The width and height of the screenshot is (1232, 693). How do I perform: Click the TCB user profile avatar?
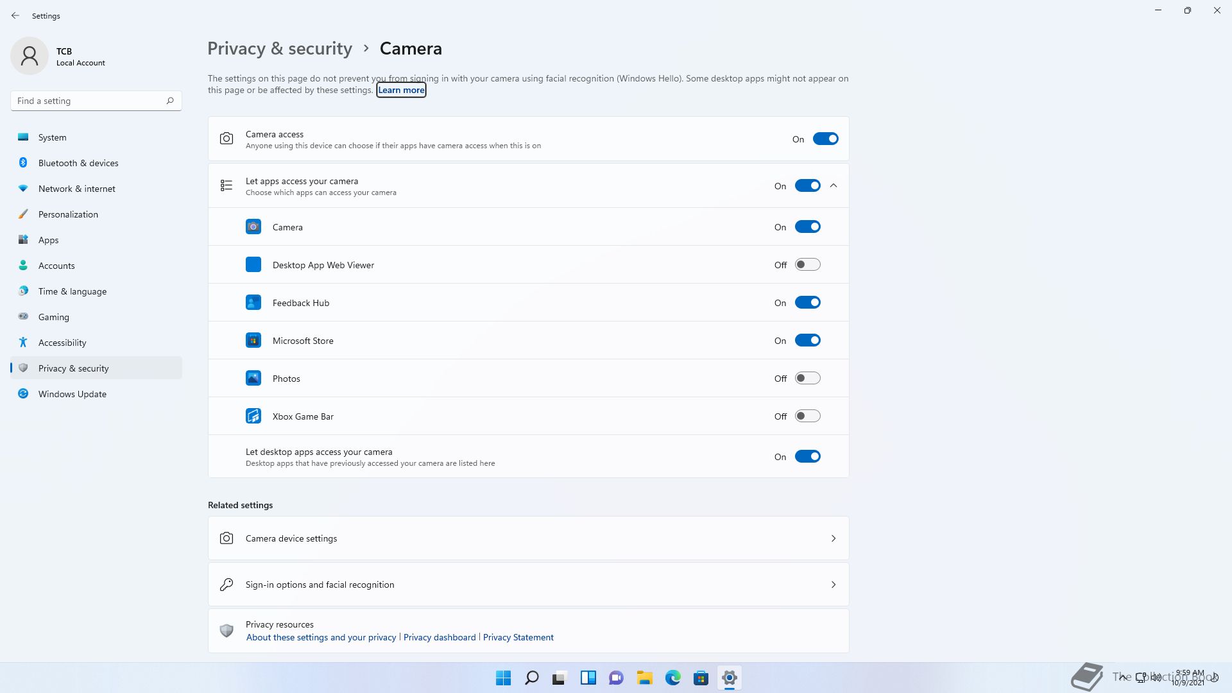[30, 56]
